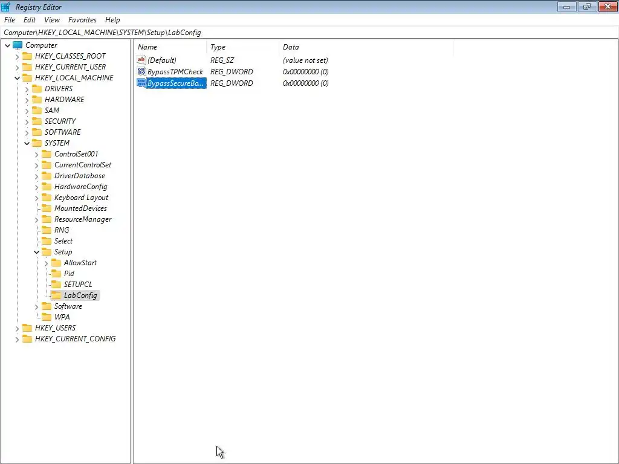The height and width of the screenshot is (464, 619).
Task: Close the Registry Editor window
Action: coord(608,7)
